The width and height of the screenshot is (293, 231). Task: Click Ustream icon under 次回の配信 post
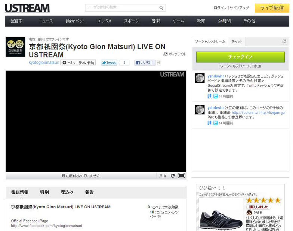coord(210,123)
